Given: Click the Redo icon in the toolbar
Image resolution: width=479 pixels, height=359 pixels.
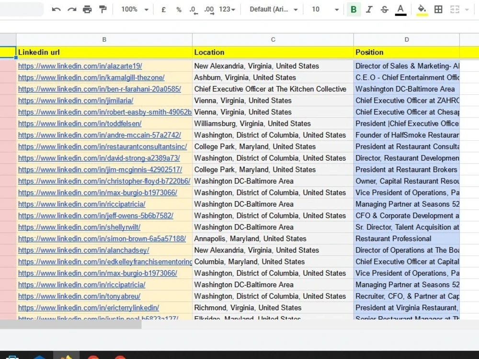Looking at the screenshot, I should pos(72,10).
